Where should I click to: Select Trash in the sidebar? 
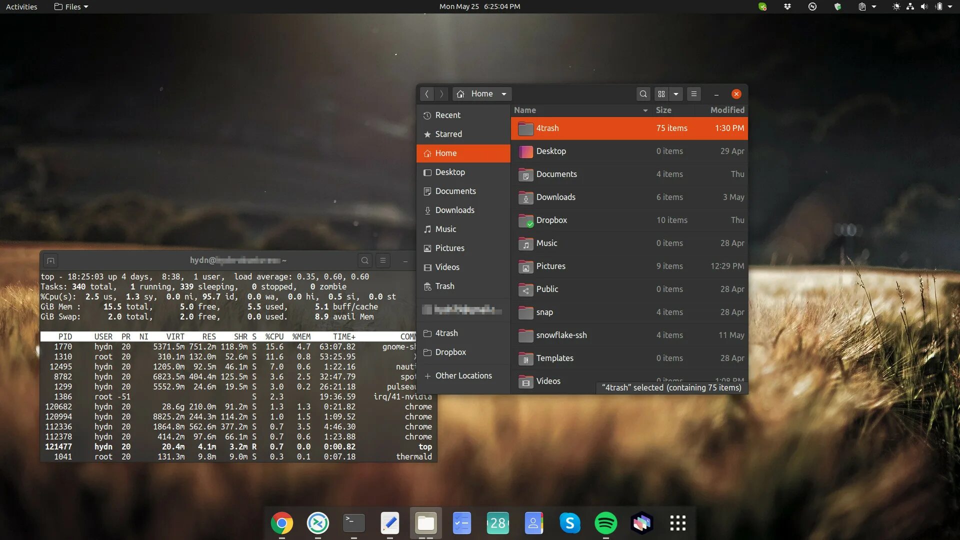444,286
